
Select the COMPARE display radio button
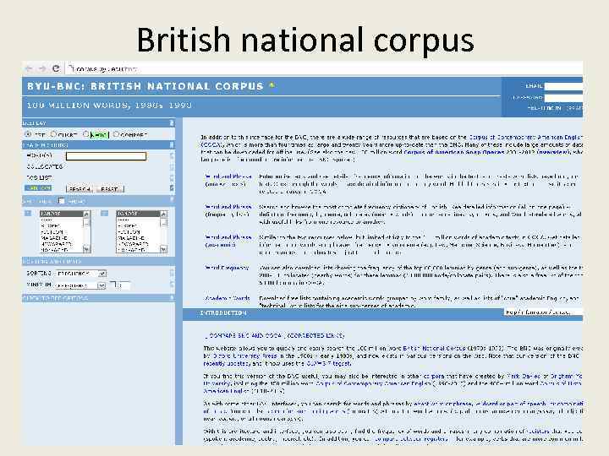pos(116,134)
